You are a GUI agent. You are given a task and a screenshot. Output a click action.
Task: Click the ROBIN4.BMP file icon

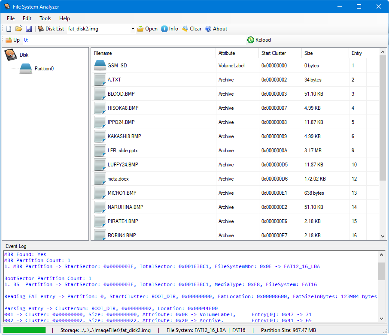[x=100, y=235]
